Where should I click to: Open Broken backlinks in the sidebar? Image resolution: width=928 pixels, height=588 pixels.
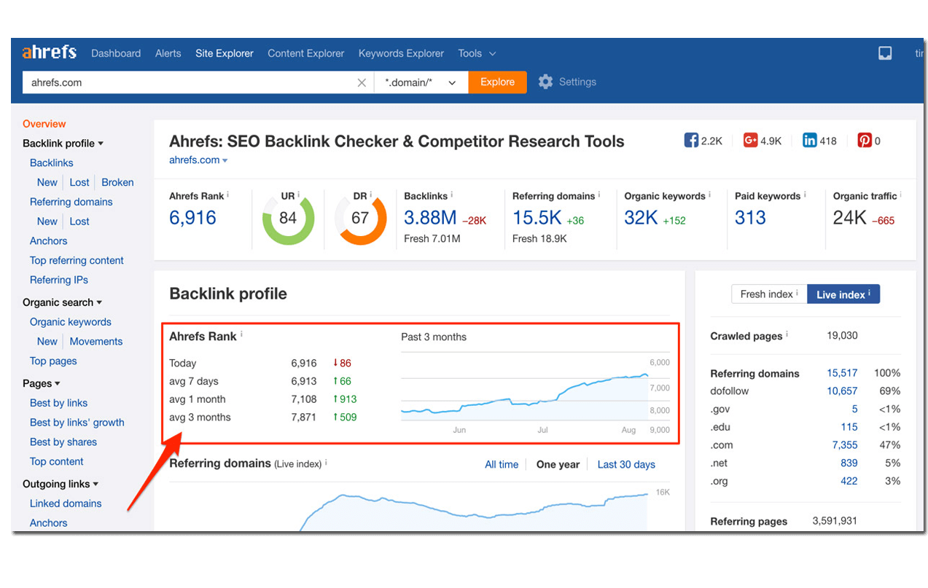click(117, 182)
